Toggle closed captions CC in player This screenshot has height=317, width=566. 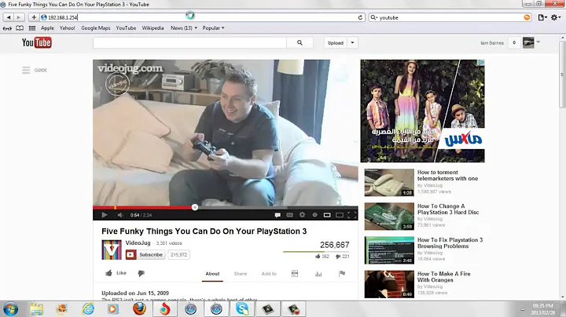(x=289, y=215)
